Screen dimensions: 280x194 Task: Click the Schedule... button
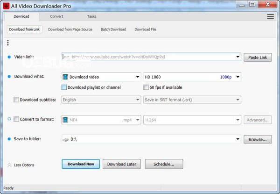164,164
